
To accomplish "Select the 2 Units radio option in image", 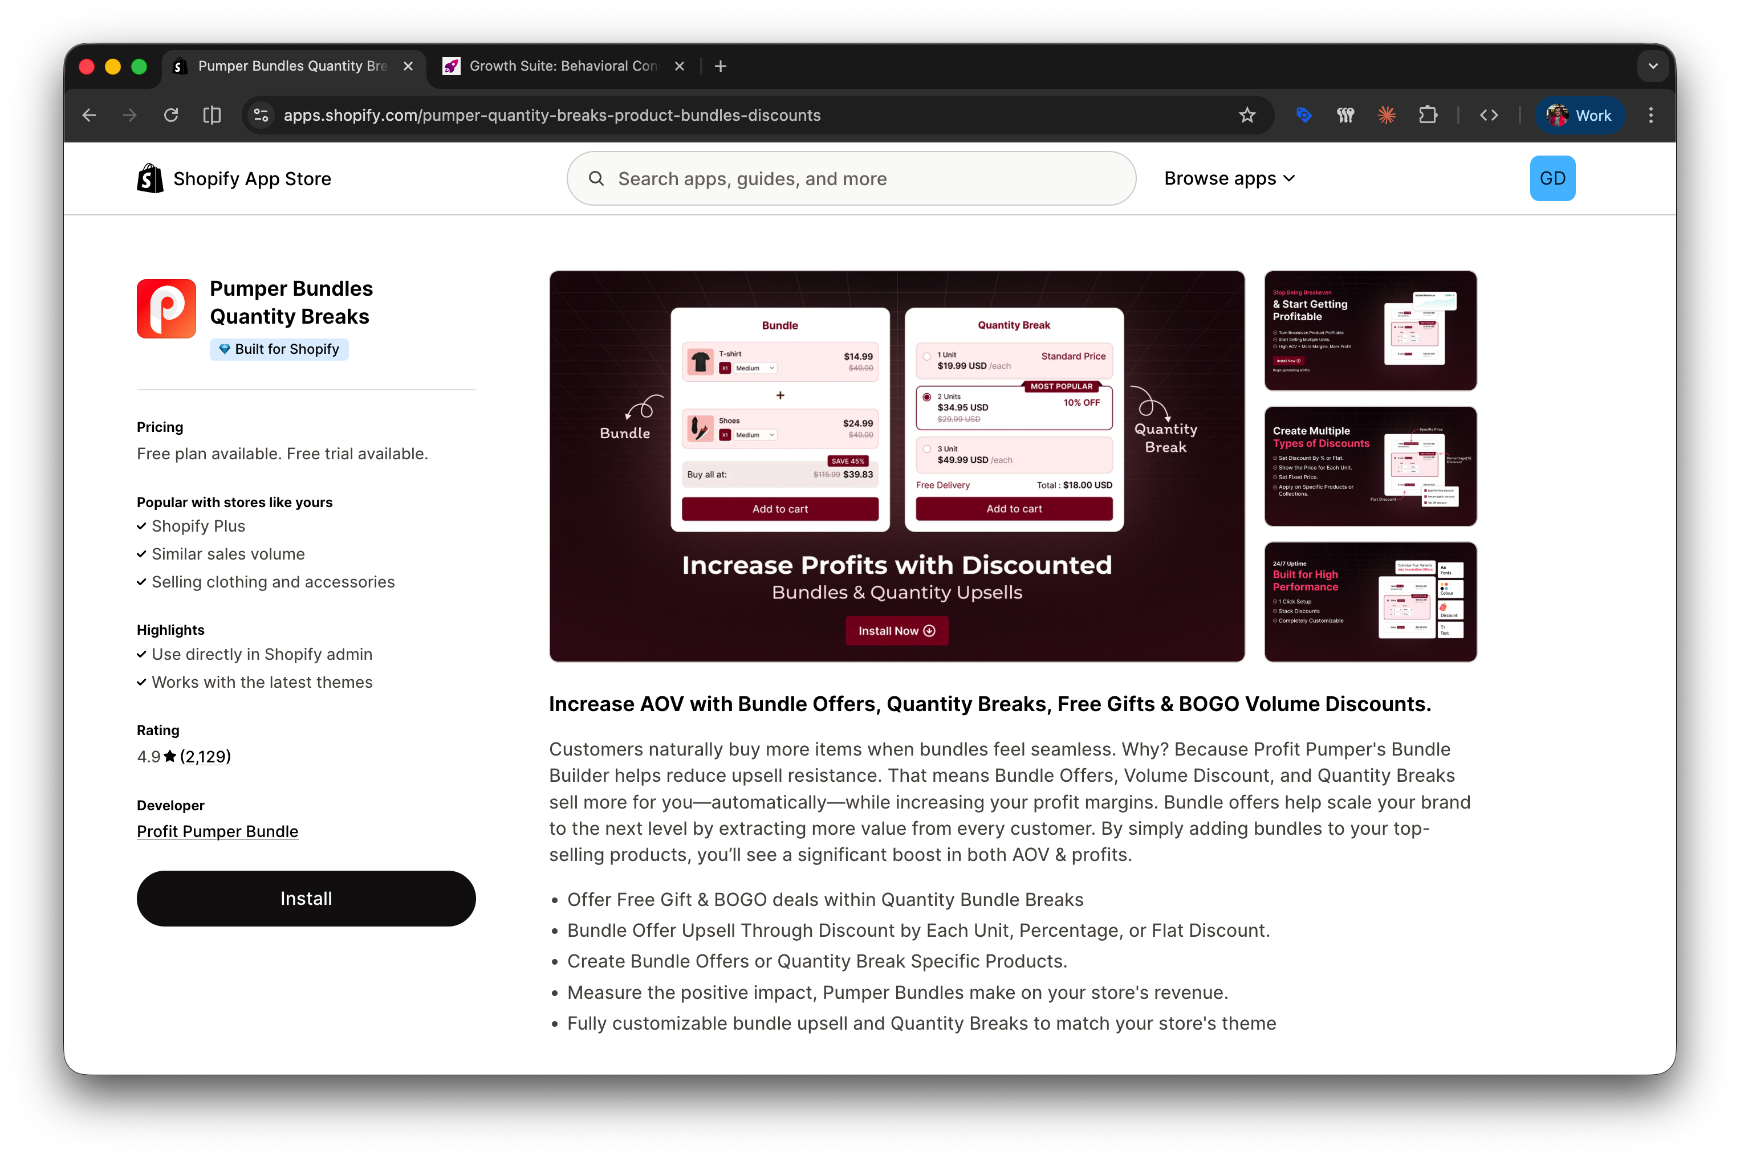I will coord(926,398).
